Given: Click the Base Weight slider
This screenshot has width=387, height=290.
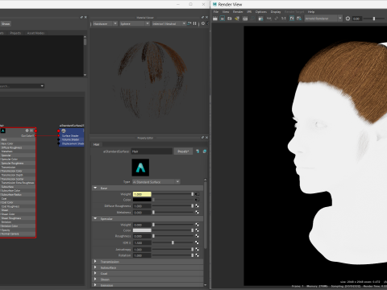Looking at the screenshot, I should coord(173,194).
